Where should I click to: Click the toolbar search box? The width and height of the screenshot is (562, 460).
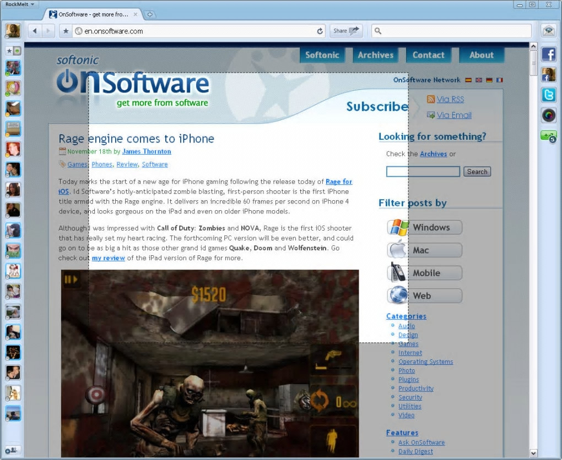(452, 31)
